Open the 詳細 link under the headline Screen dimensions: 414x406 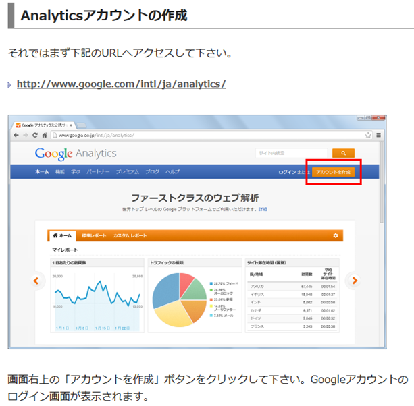pos(263,209)
